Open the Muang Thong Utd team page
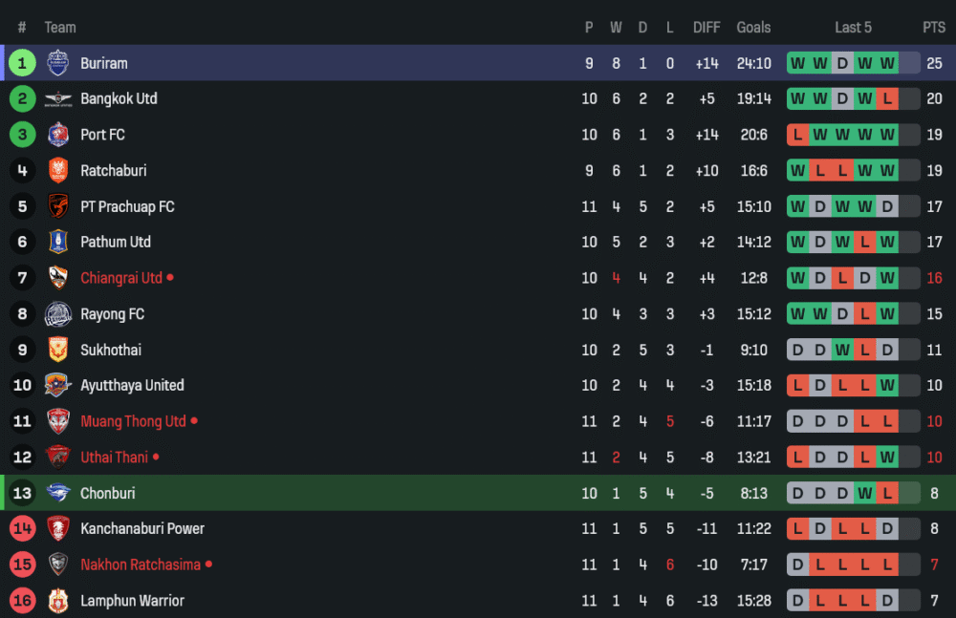 coord(133,421)
